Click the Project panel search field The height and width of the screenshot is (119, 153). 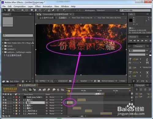pos(18,35)
